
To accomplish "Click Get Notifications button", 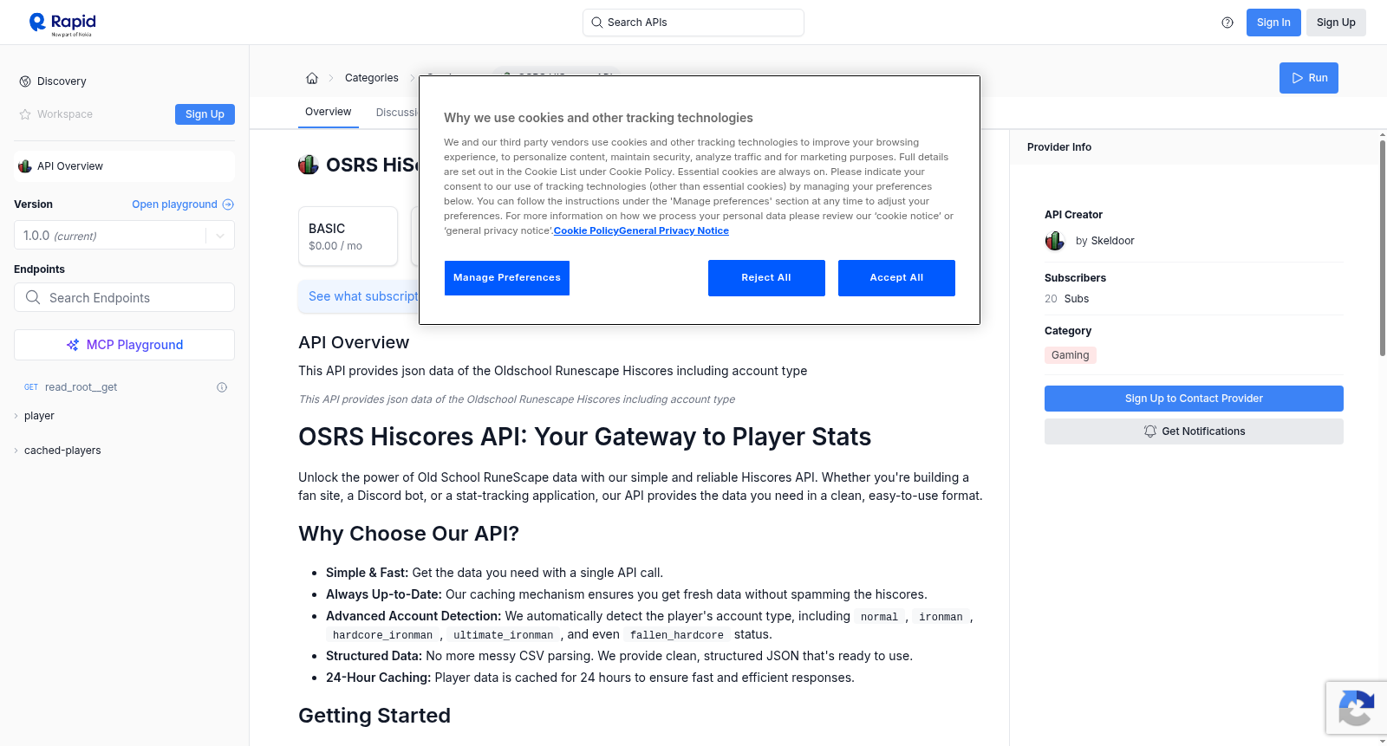I will click(x=1194, y=431).
